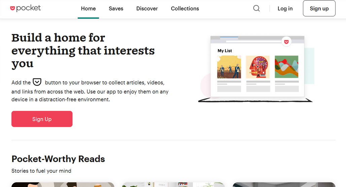This screenshot has width=346, height=187.
Task: Click the inline Pocket button icon in description
Action: tap(37, 82)
